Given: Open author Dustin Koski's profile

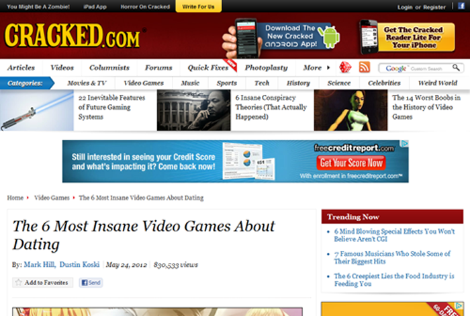Looking at the screenshot, I should [x=79, y=264].
